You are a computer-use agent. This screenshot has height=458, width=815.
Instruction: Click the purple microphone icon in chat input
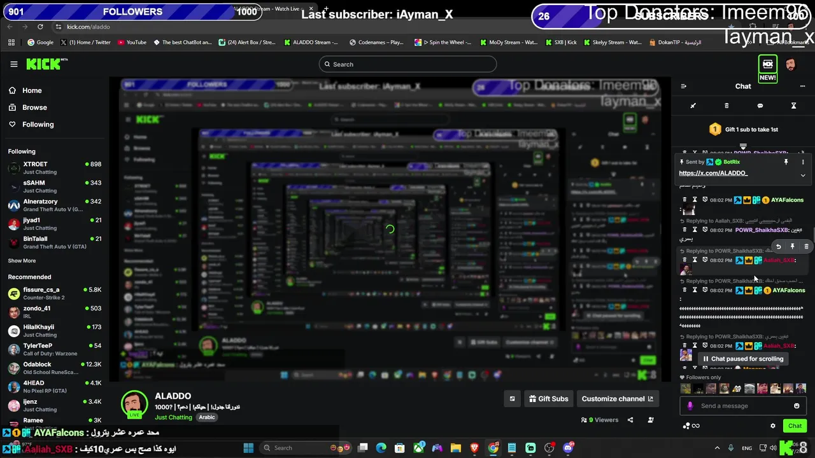point(690,406)
